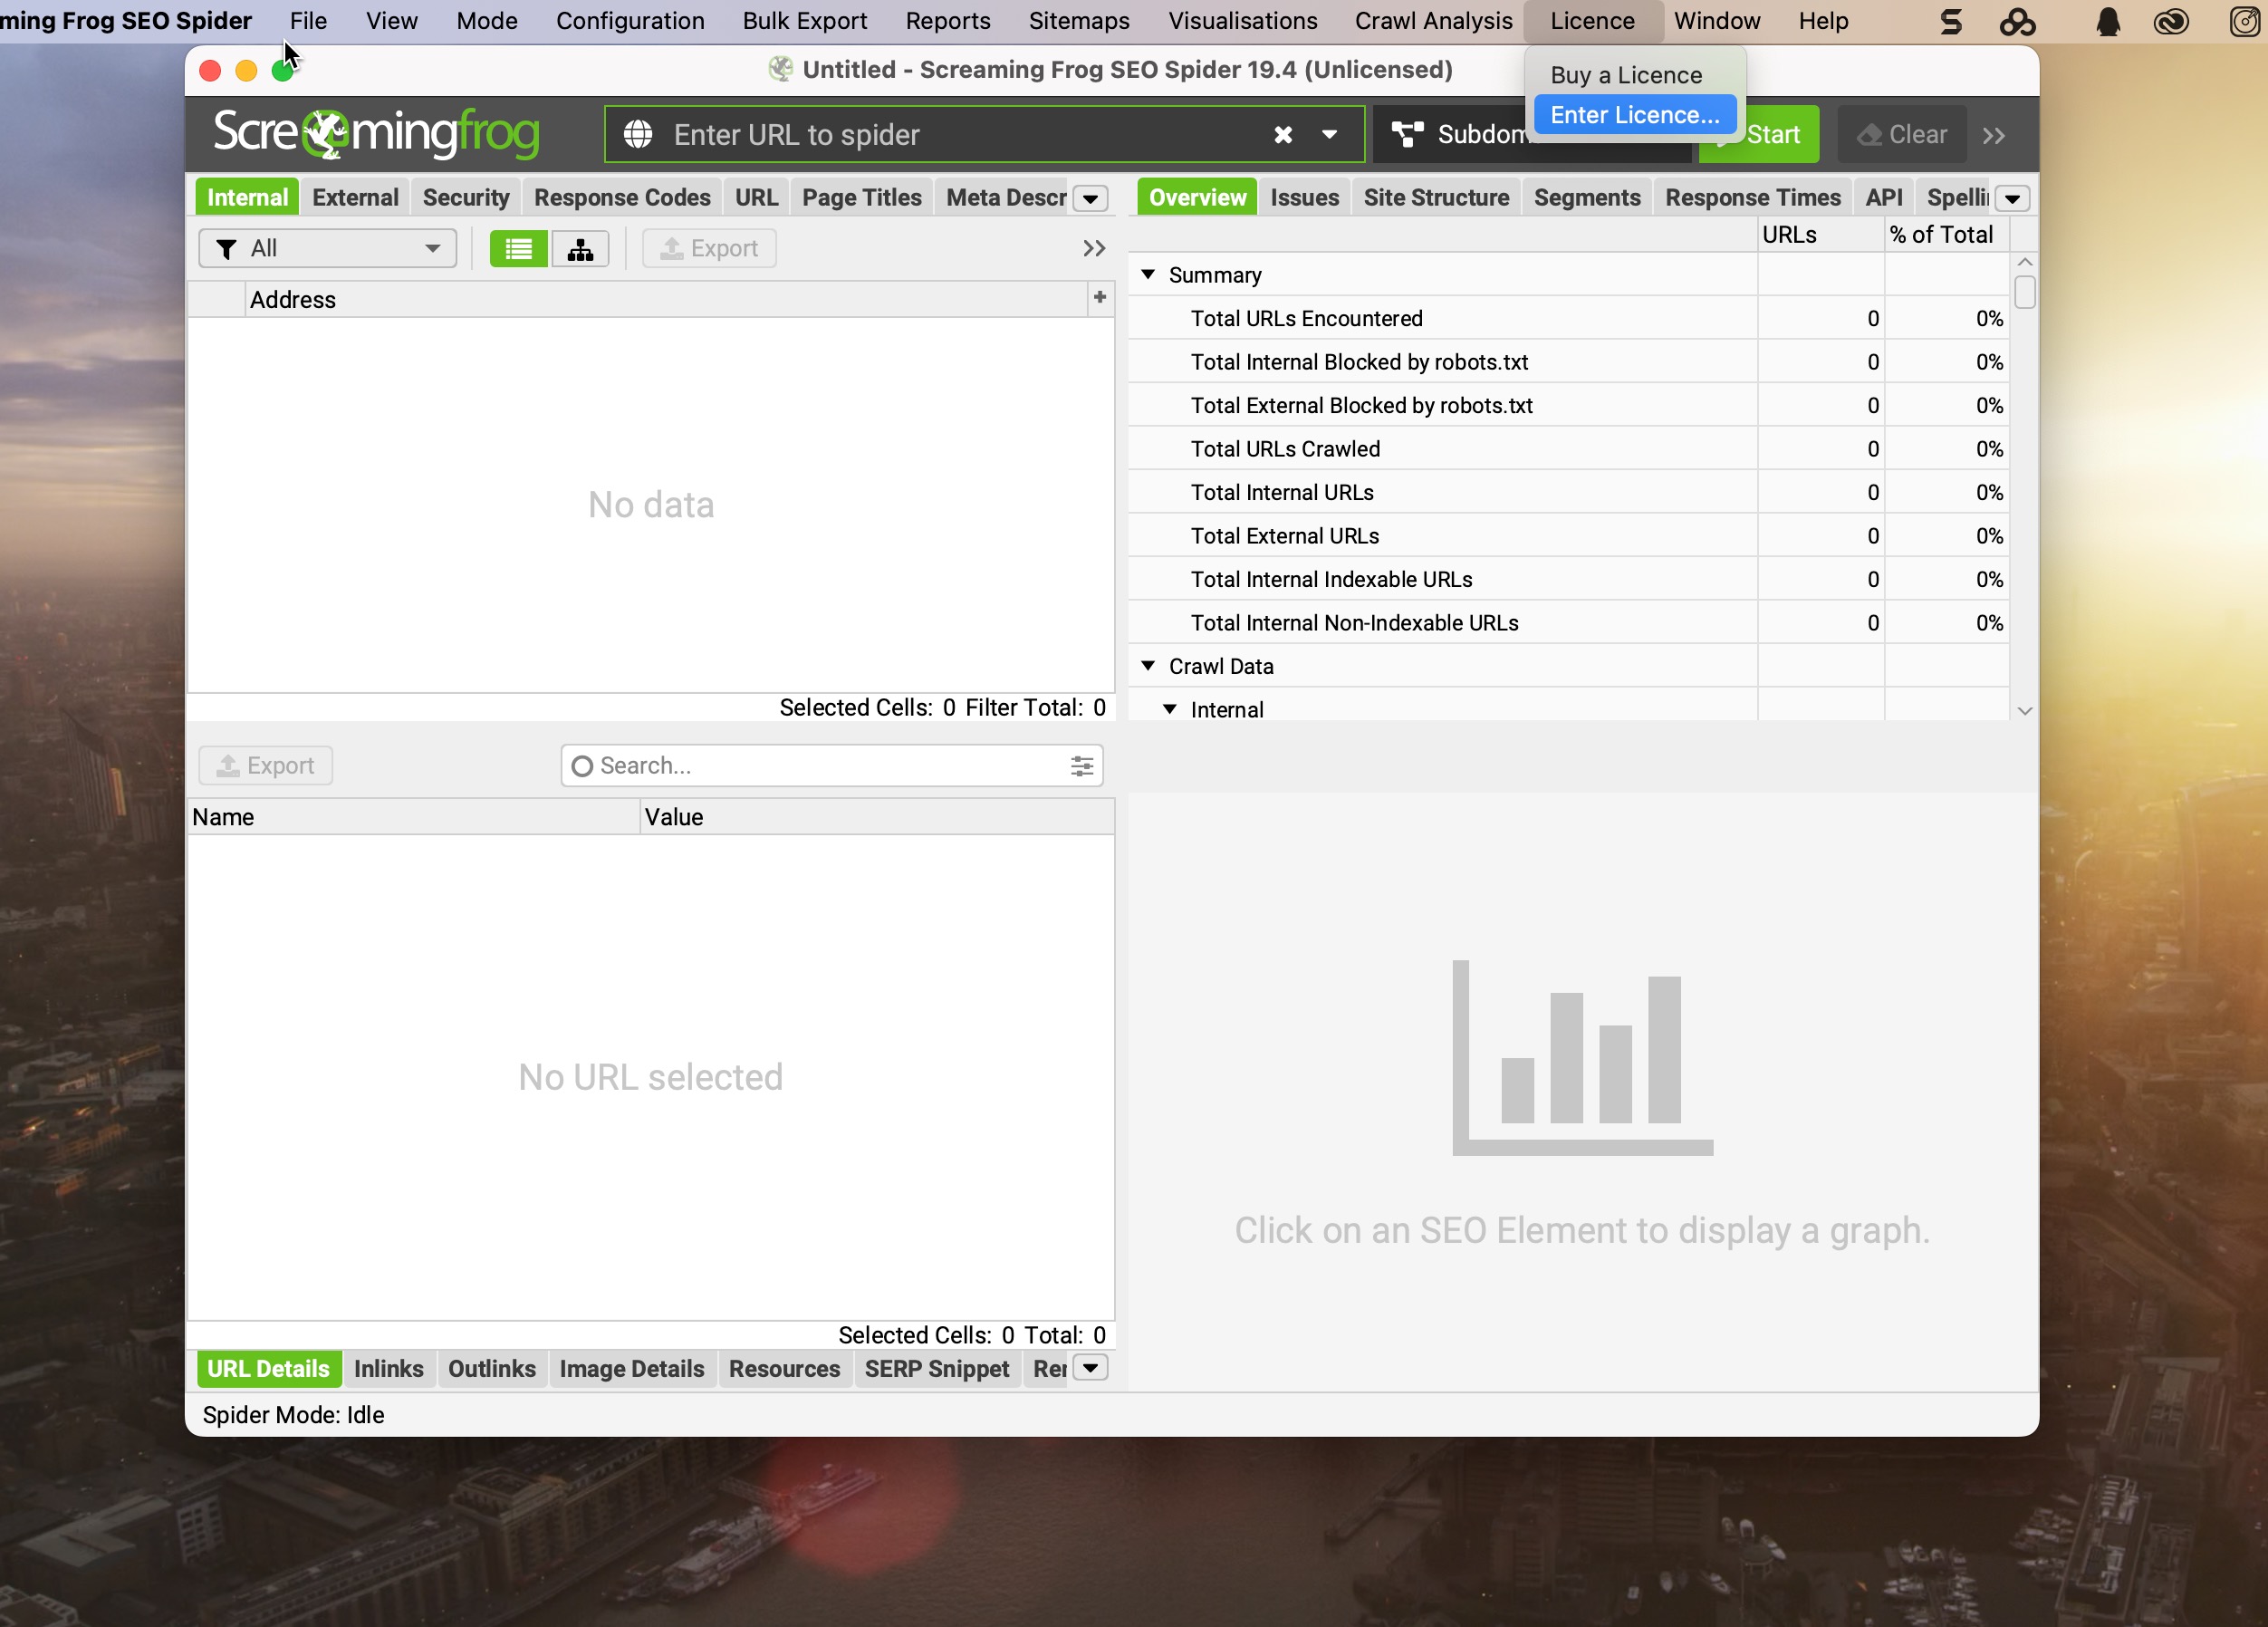Switch to Response Codes tab
Viewport: 2268px width, 1627px height.
621,198
